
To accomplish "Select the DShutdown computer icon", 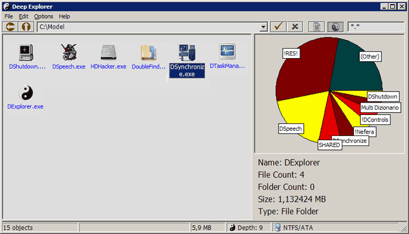I will (26, 52).
